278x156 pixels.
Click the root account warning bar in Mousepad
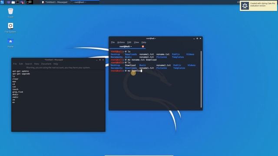point(58,68)
